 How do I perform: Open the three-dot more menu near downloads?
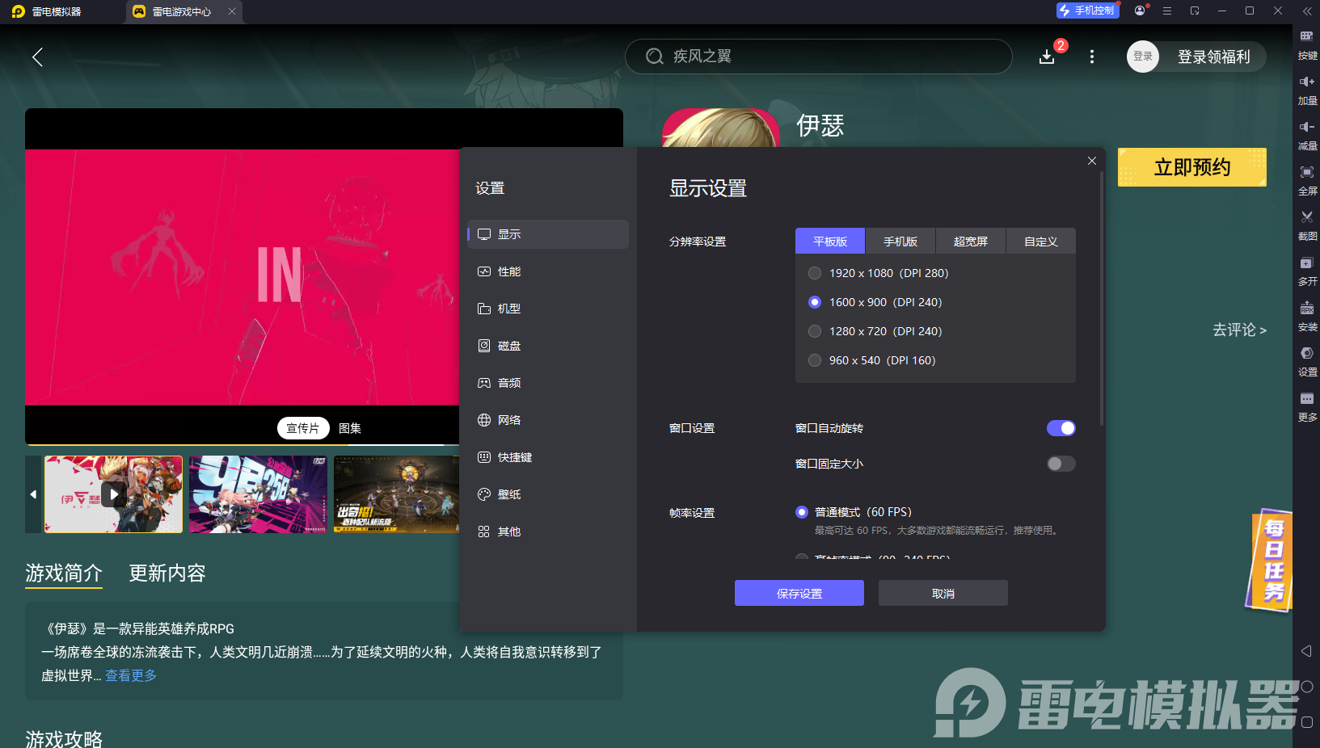1092,57
